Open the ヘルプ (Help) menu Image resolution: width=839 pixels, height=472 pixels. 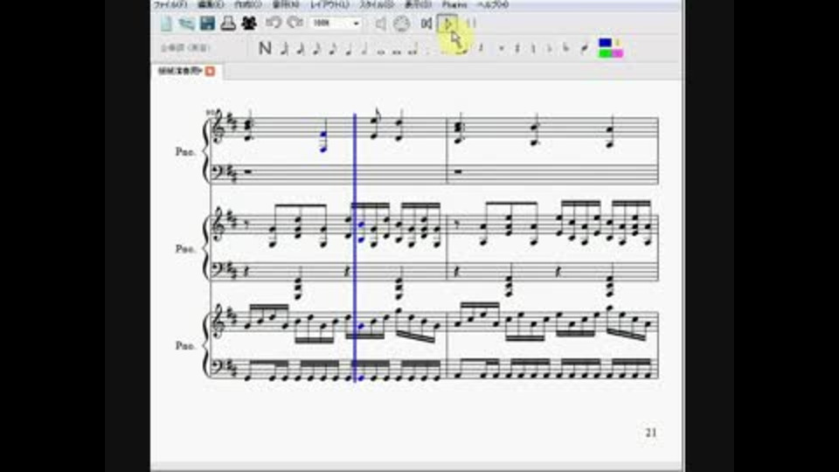pyautogui.click(x=492, y=5)
